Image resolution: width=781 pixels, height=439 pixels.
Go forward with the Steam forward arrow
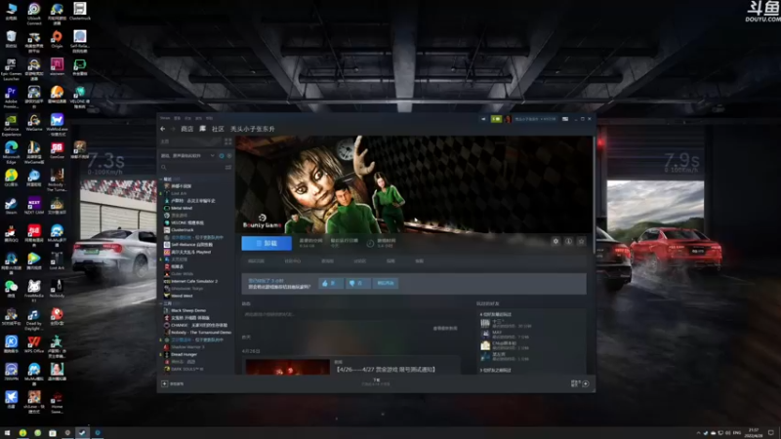[173, 129]
